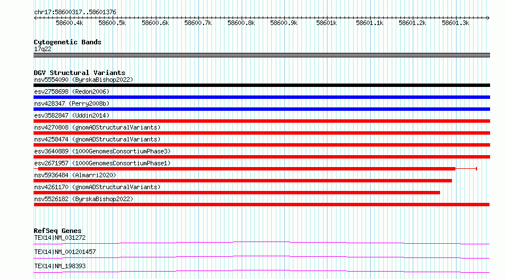Screen dimensions: 506x279
Task: Open variant nsv5554090 (ByrskaBishop2022) label
Action: click(x=84, y=80)
